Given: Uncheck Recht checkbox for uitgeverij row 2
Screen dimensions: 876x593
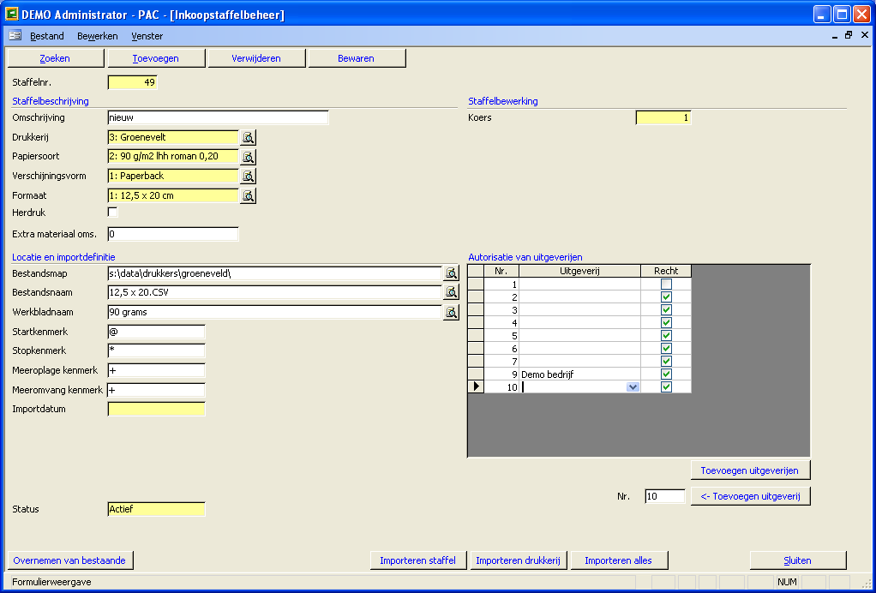Looking at the screenshot, I should [666, 297].
